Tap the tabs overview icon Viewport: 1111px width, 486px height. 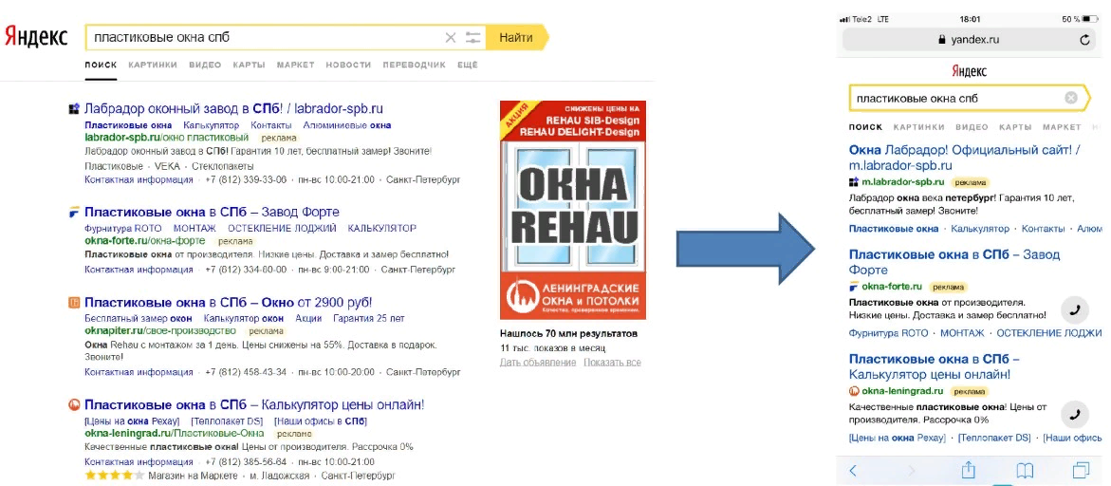(1082, 471)
